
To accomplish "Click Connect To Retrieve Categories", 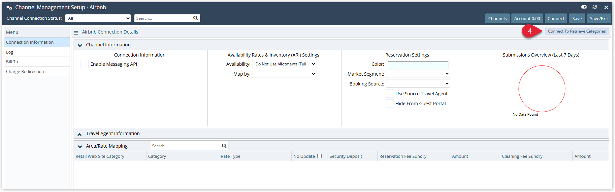I will point(577,31).
